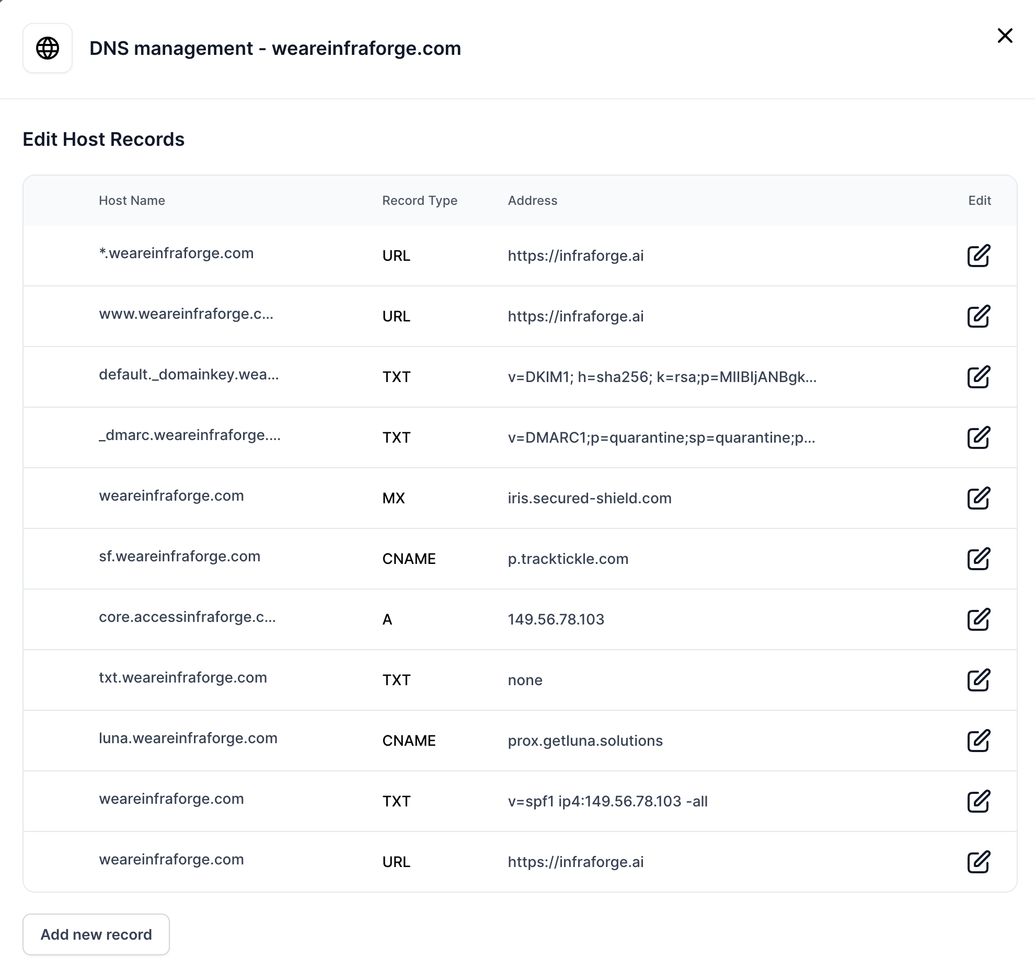Viewport: 1035px width, 970px height.
Task: Edit the MX record iris.secured-shield.com
Action: (x=979, y=498)
